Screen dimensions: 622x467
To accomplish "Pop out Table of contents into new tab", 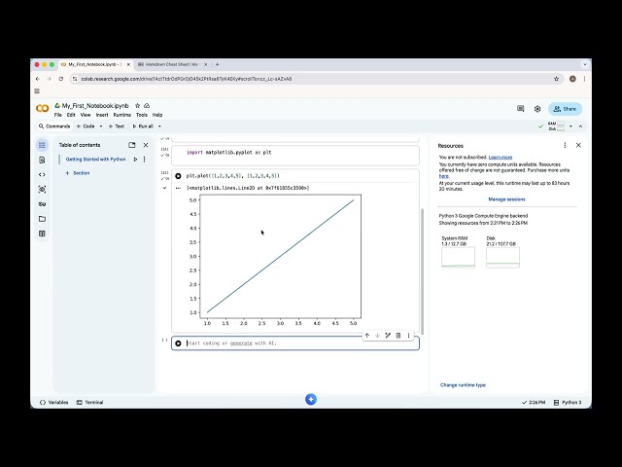I will coord(132,145).
